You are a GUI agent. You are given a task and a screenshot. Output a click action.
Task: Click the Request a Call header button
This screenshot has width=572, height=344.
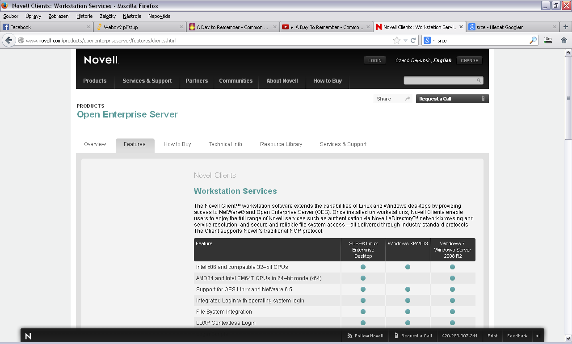pos(452,99)
